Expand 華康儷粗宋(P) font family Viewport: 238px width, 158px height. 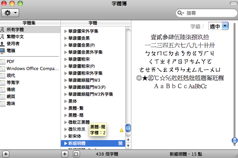coord(66,66)
